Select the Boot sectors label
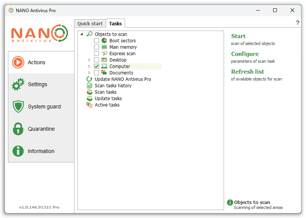Screen dimensions: 306x218 122,40
